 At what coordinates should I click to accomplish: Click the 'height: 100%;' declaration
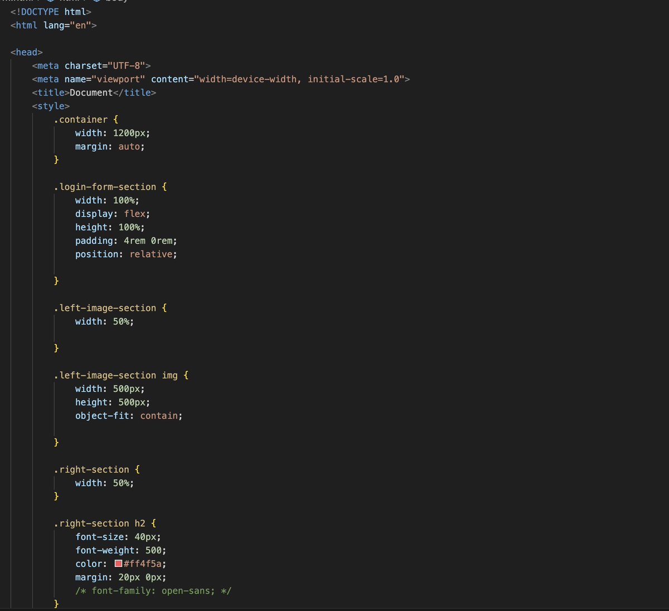(x=110, y=227)
